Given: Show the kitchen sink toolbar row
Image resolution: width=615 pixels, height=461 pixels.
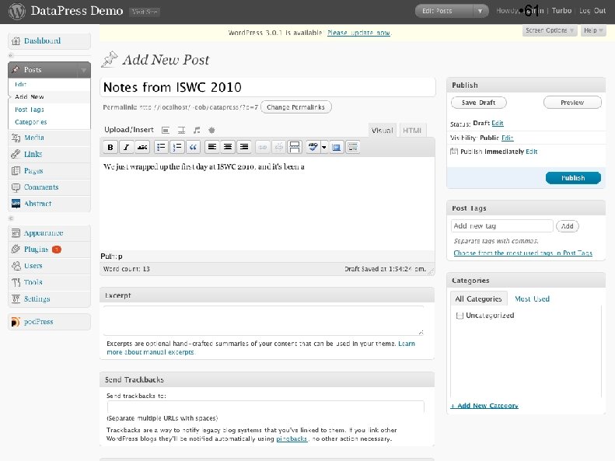Looking at the screenshot, I should click(x=353, y=147).
